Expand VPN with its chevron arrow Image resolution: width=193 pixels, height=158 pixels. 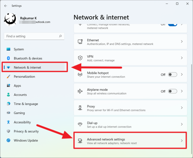(182, 58)
